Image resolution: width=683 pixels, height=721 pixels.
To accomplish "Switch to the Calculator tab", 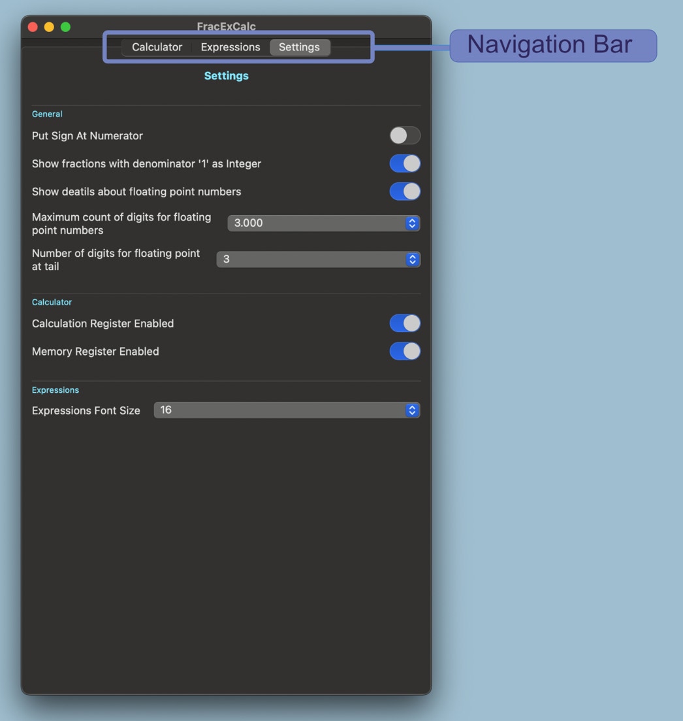I will coord(157,47).
